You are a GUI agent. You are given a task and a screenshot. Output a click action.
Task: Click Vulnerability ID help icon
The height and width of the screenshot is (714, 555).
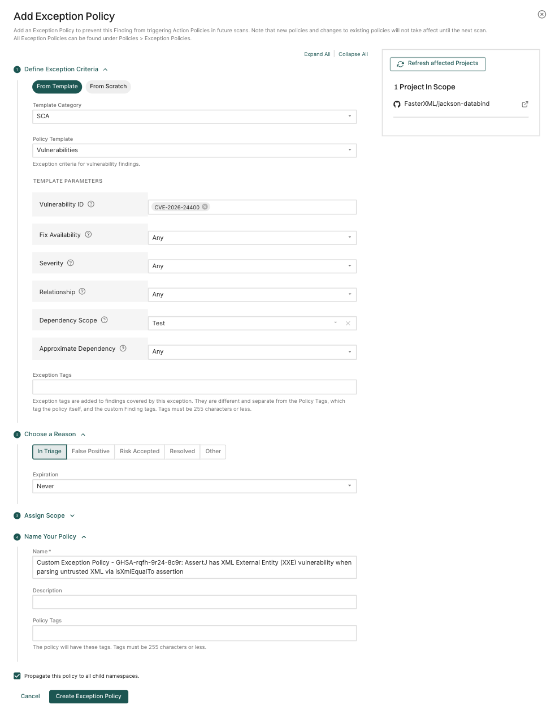[x=91, y=204]
